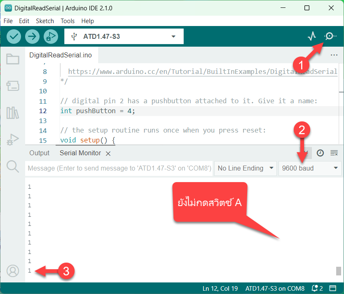Click the 'int pushButton = 4;' code line
Viewport: 344px width, 294px height.
[98, 111]
